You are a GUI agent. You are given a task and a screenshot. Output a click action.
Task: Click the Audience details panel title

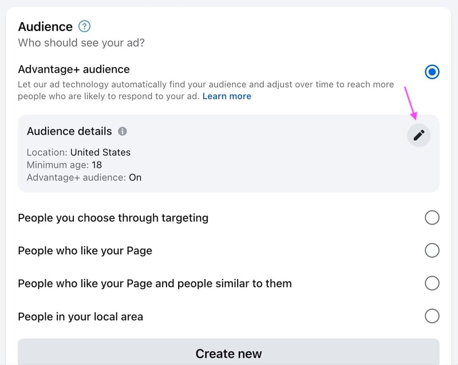pos(69,131)
